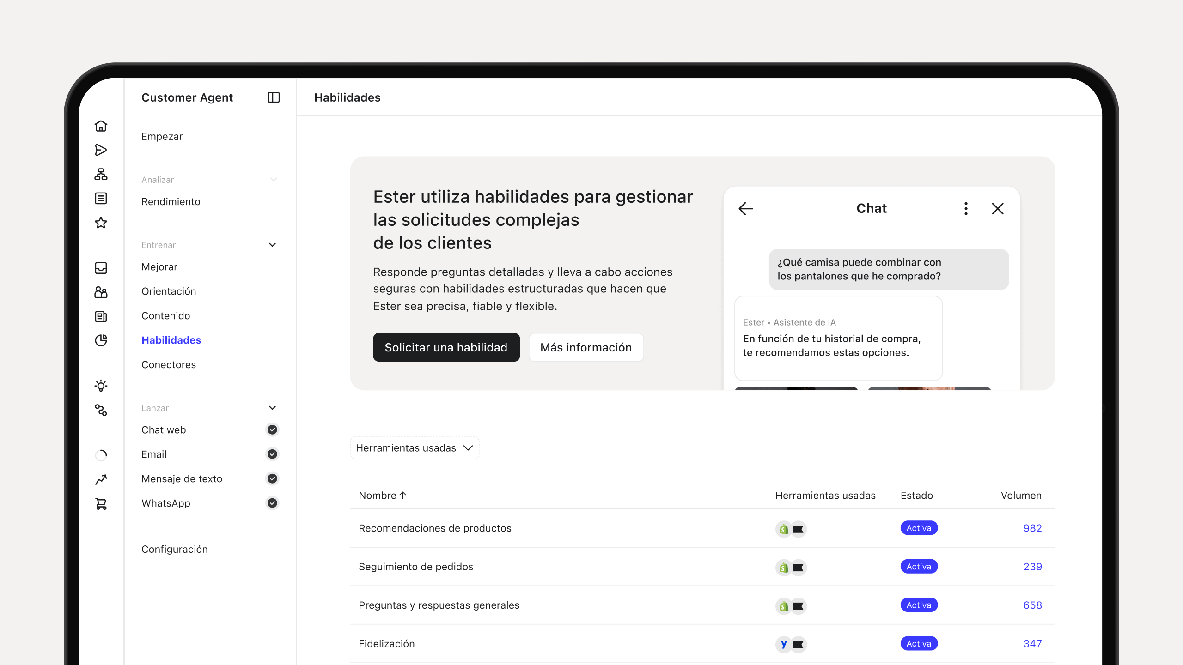The width and height of the screenshot is (1183, 665).
Task: Open the inbox tray icon
Action: (x=101, y=268)
